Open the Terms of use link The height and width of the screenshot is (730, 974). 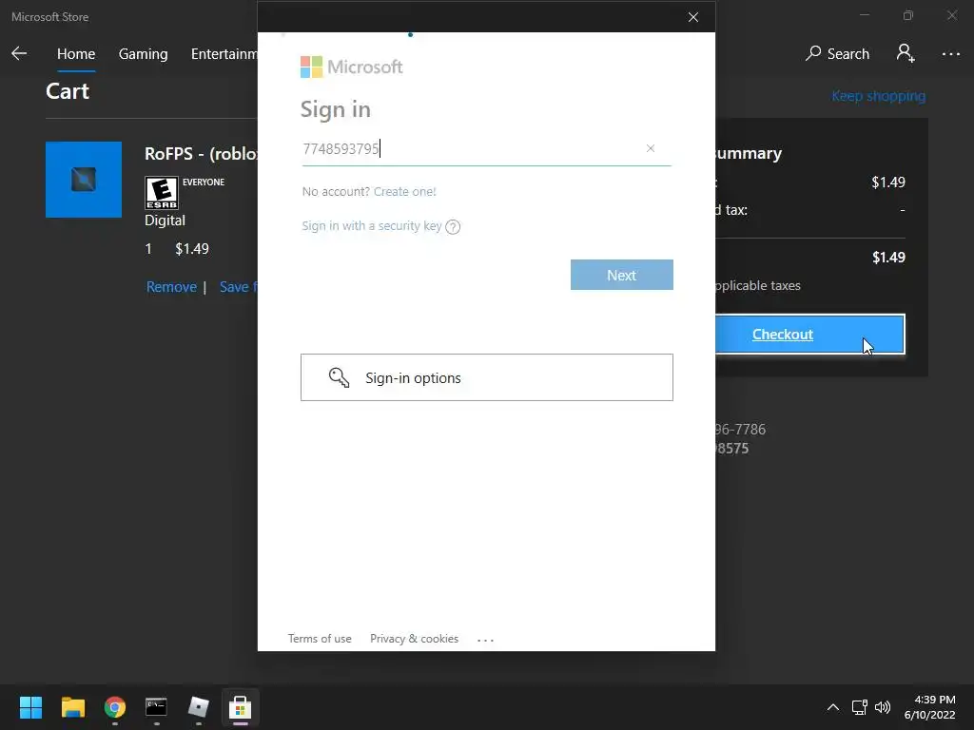pos(320,639)
